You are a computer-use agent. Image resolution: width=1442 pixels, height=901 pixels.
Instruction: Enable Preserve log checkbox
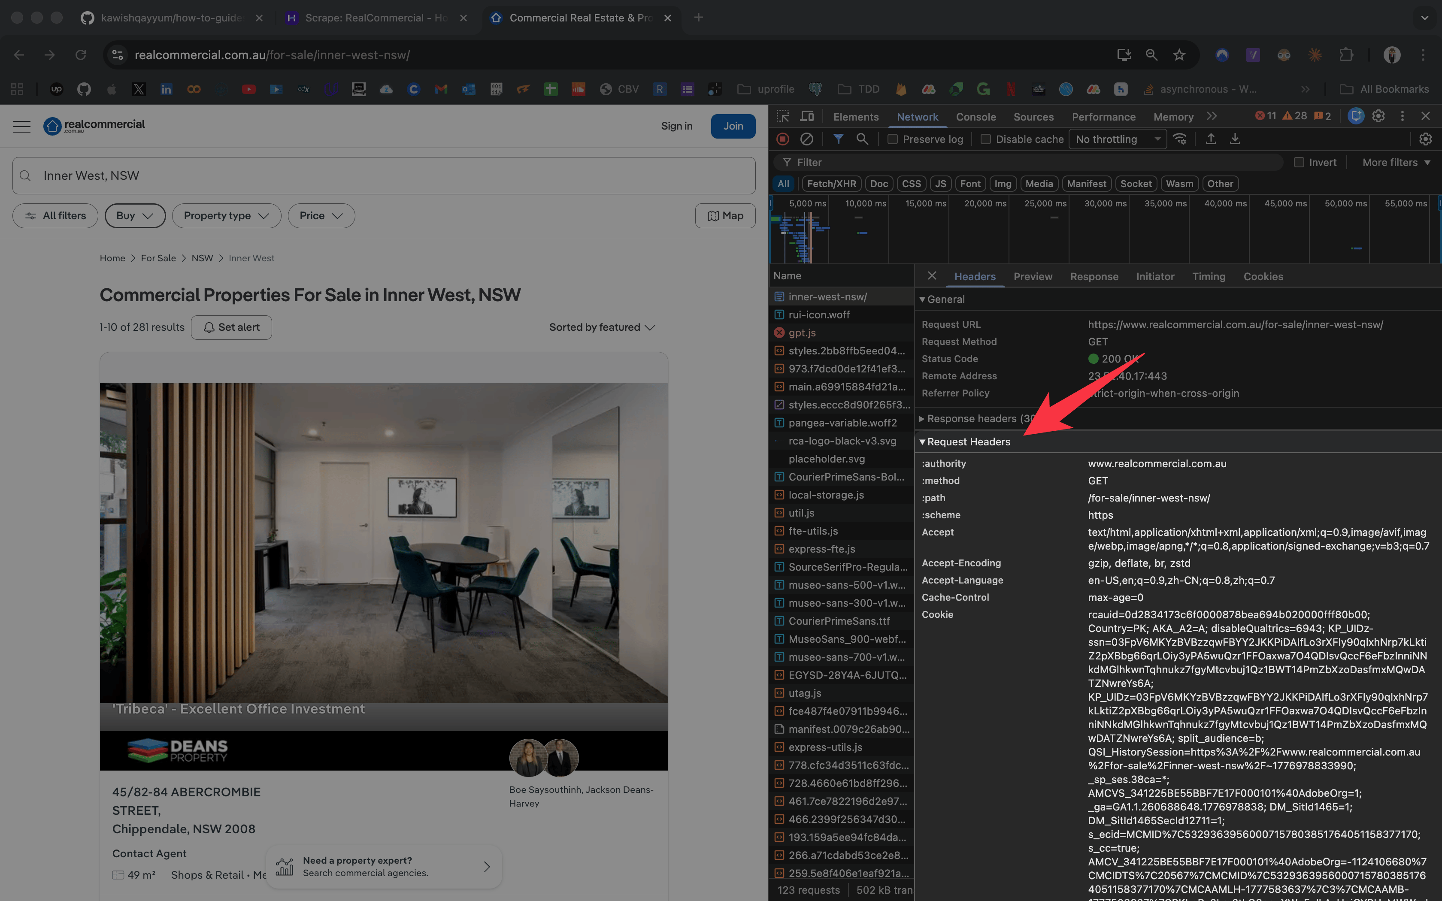(x=892, y=139)
